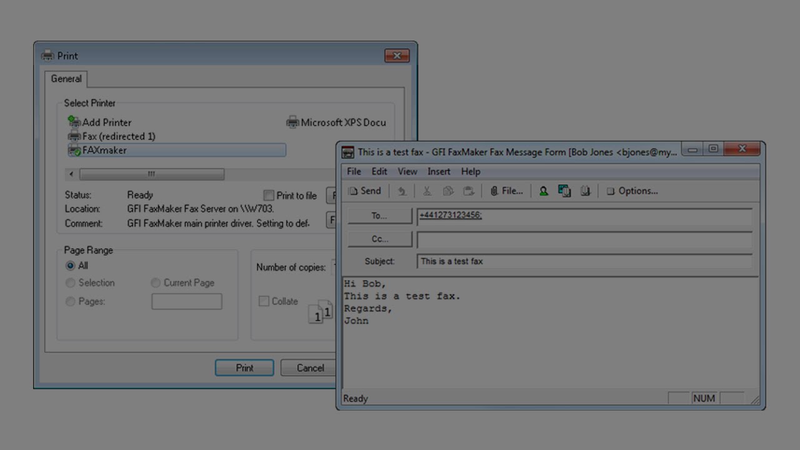Screen dimensions: 800x450
Task: Click the Cc... button
Action: [380, 239]
